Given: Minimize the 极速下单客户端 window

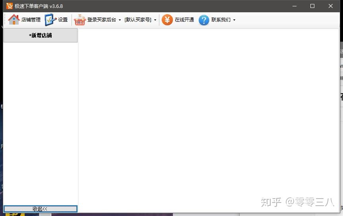Looking at the screenshot, I should coord(295,6).
